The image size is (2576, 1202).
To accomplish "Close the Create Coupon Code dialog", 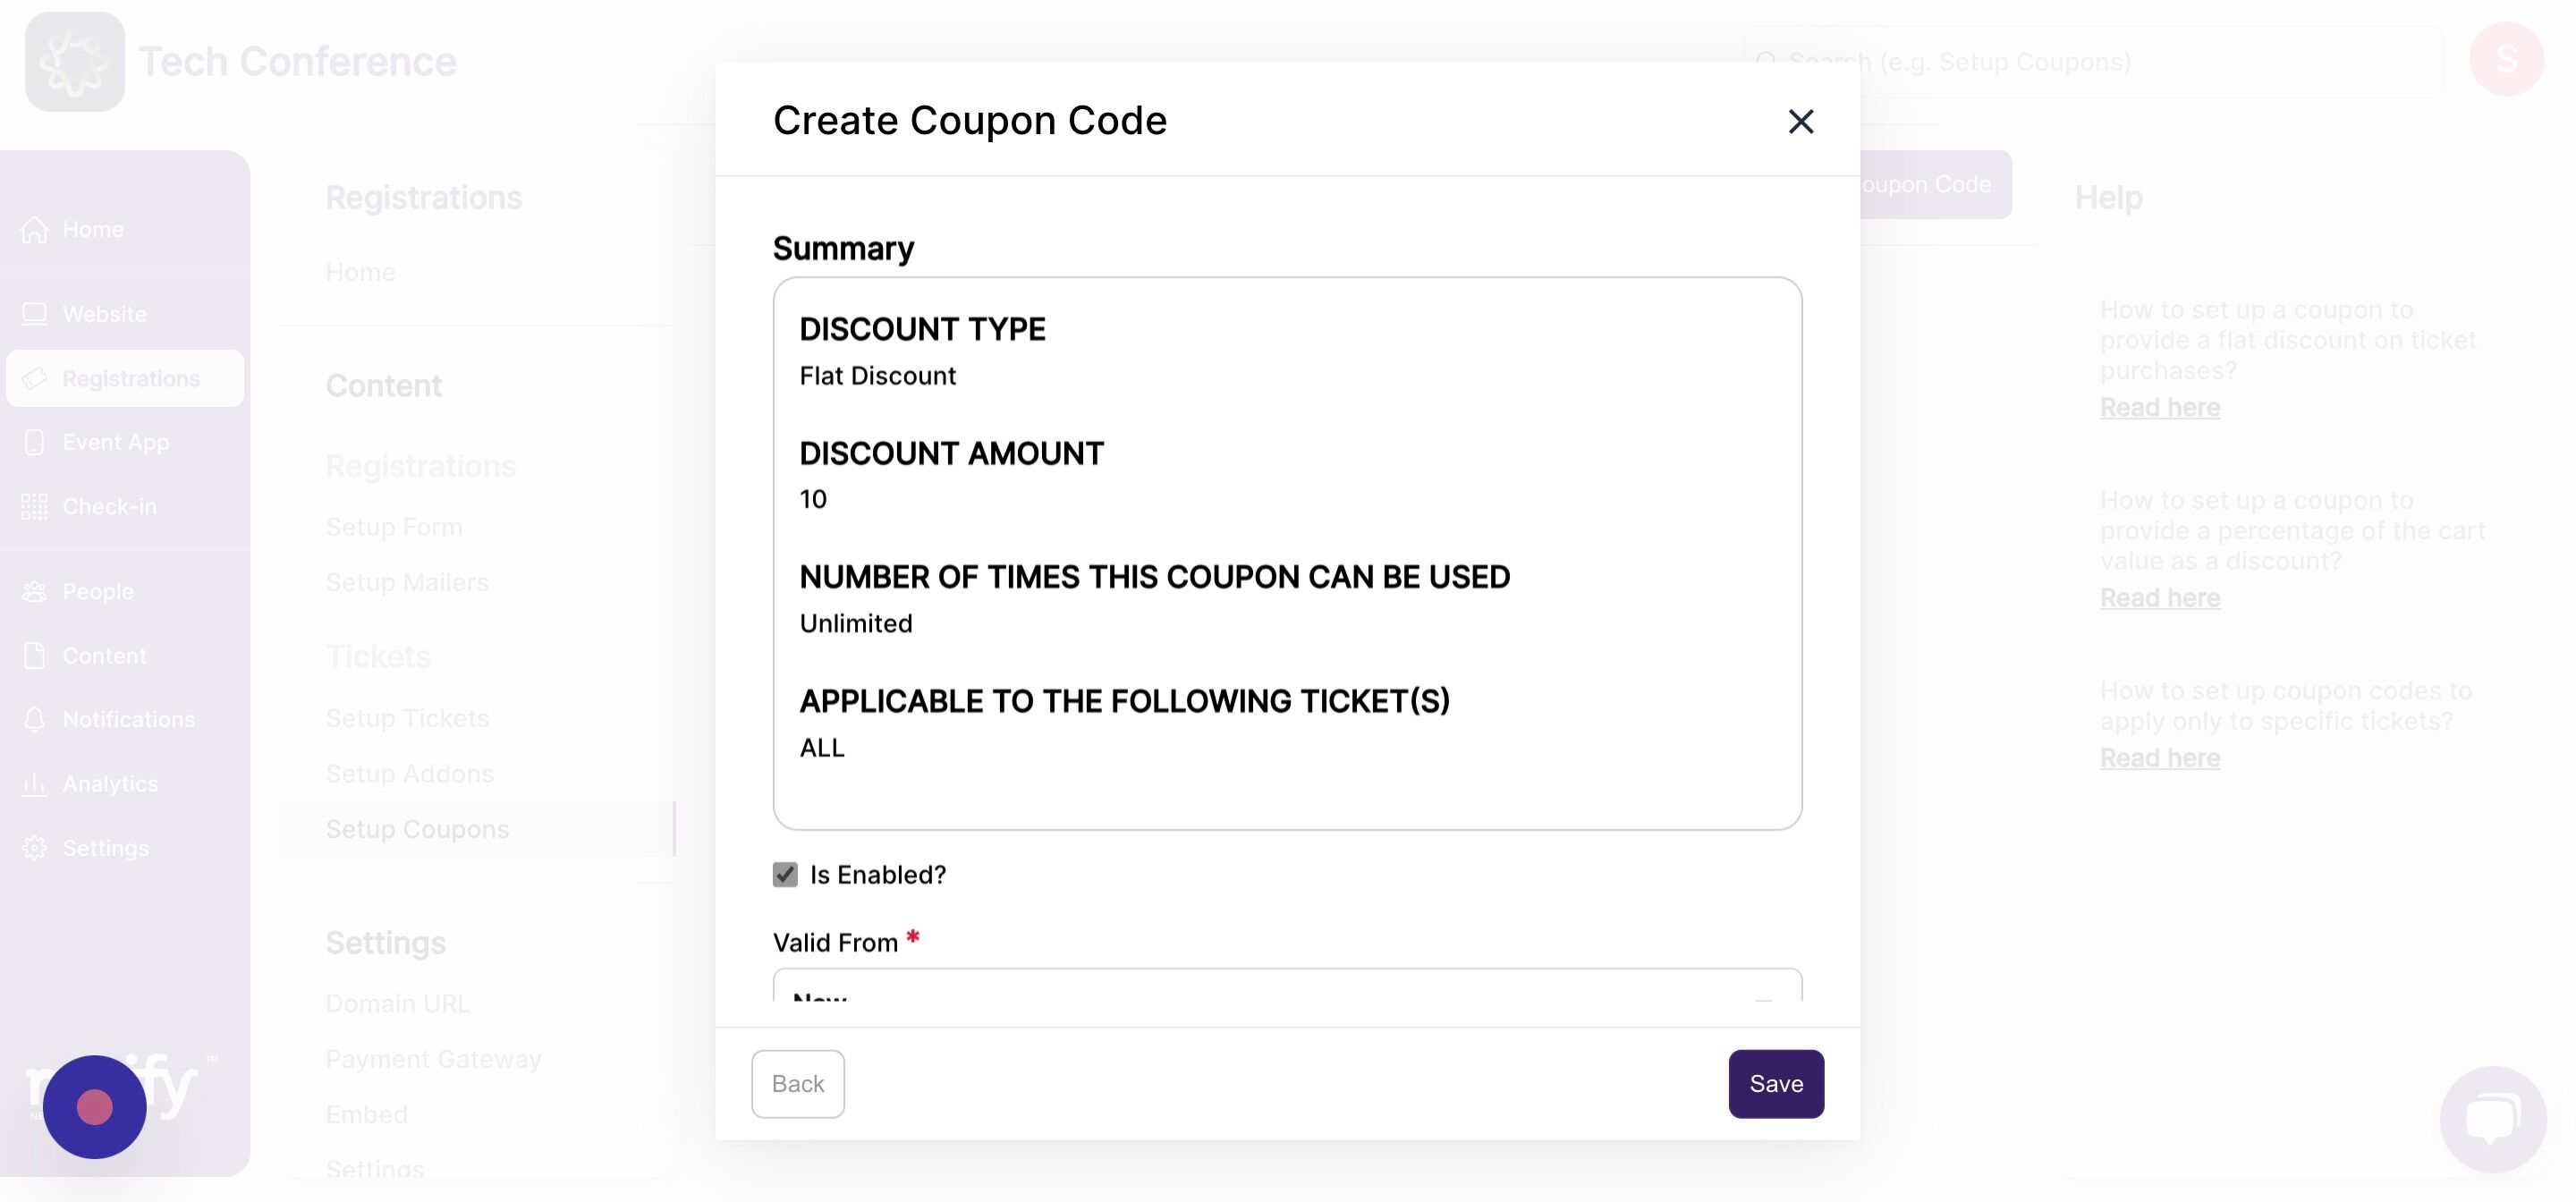I will click(x=1801, y=121).
